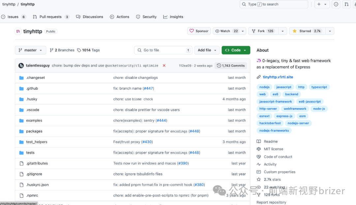Open the Issues tab
The width and height of the screenshot is (356, 205).
point(14,17)
